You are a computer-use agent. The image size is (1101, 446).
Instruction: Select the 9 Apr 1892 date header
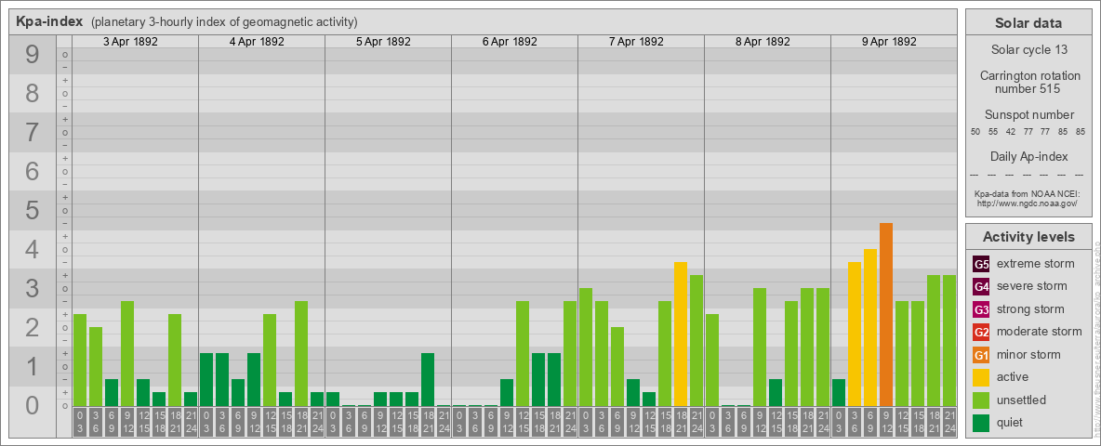(889, 42)
